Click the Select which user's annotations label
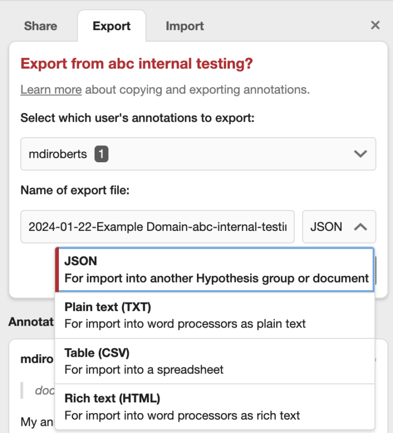 tap(137, 118)
